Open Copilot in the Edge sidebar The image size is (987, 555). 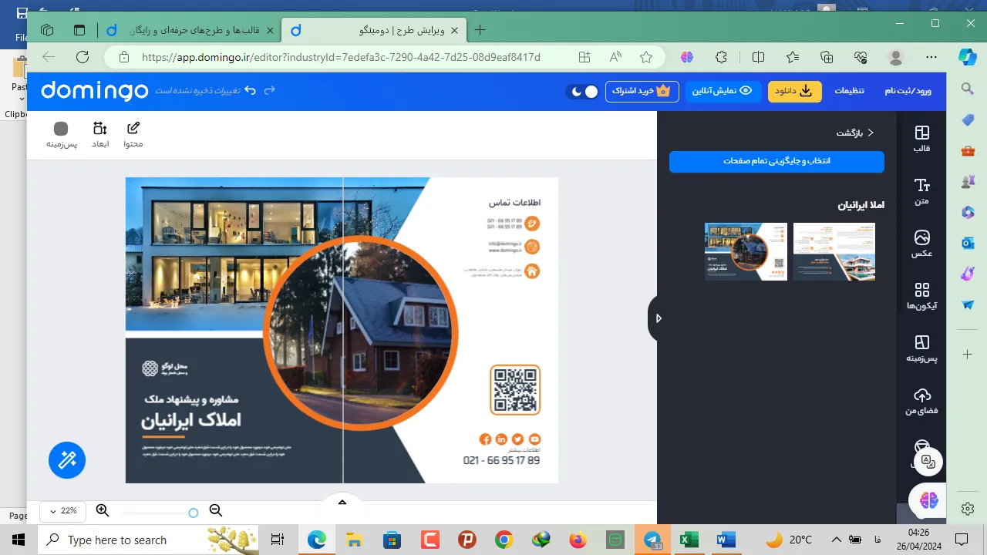968,57
